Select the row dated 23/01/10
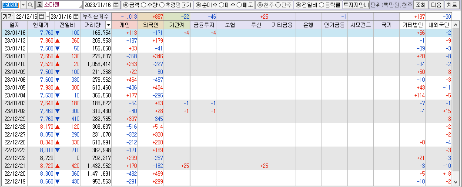Viewport: 462px width, 187px height. [x=228, y=64]
